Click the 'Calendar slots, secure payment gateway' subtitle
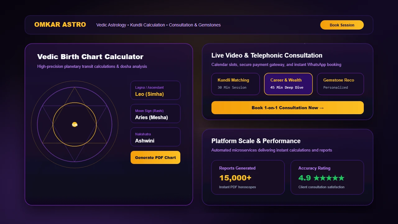This screenshot has height=224, width=398. point(276,65)
